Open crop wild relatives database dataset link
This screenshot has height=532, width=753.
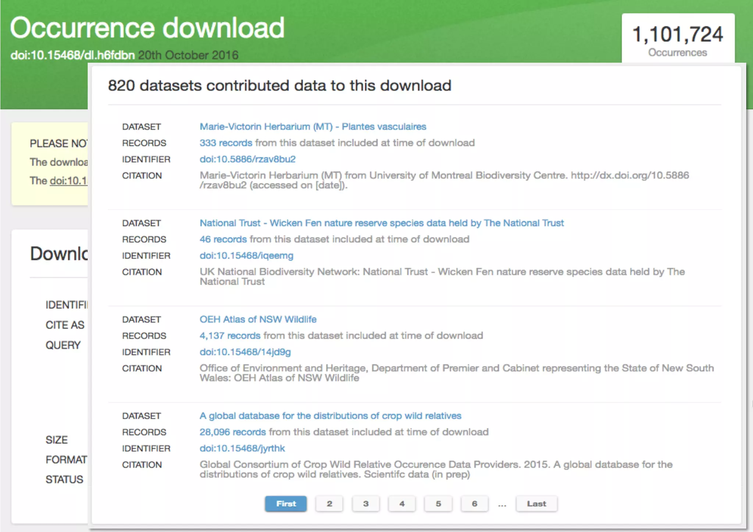pyautogui.click(x=330, y=416)
